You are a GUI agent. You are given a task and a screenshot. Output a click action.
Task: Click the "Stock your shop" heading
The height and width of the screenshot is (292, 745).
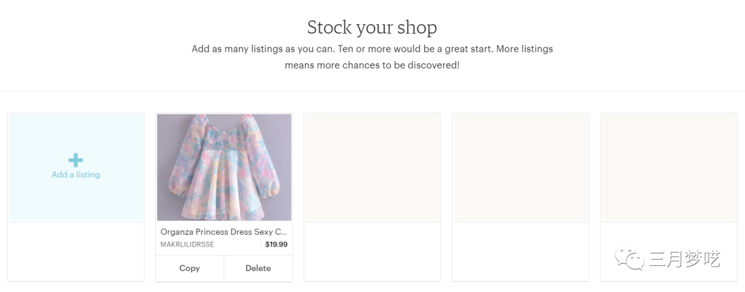point(372,28)
